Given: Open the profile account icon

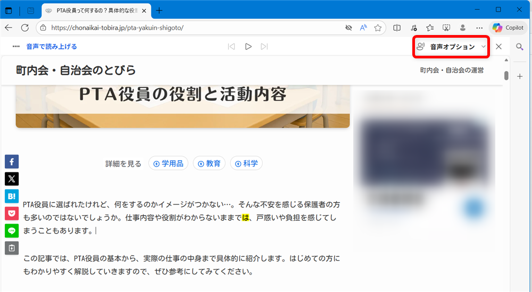Looking at the screenshot, I should (462, 28).
